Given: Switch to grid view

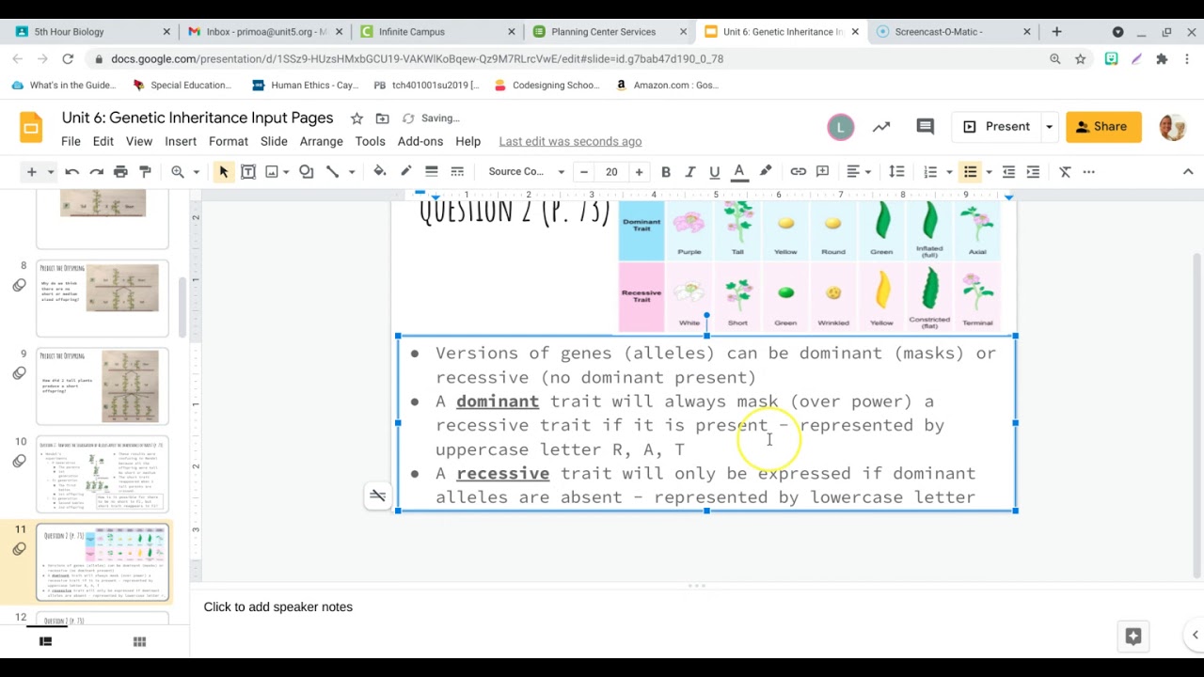Looking at the screenshot, I should pyautogui.click(x=139, y=641).
